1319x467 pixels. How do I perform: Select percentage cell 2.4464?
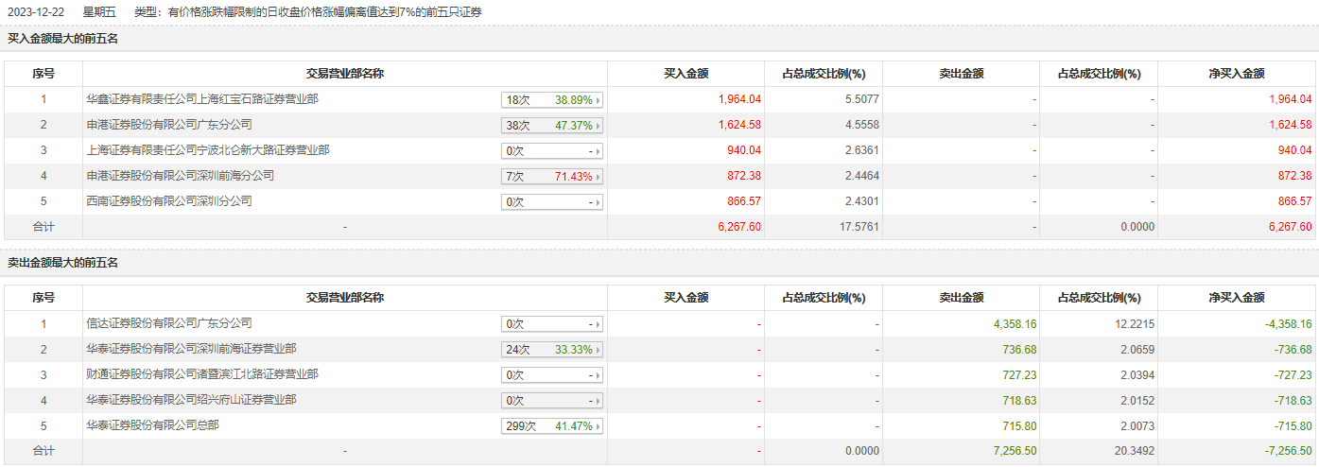click(860, 175)
